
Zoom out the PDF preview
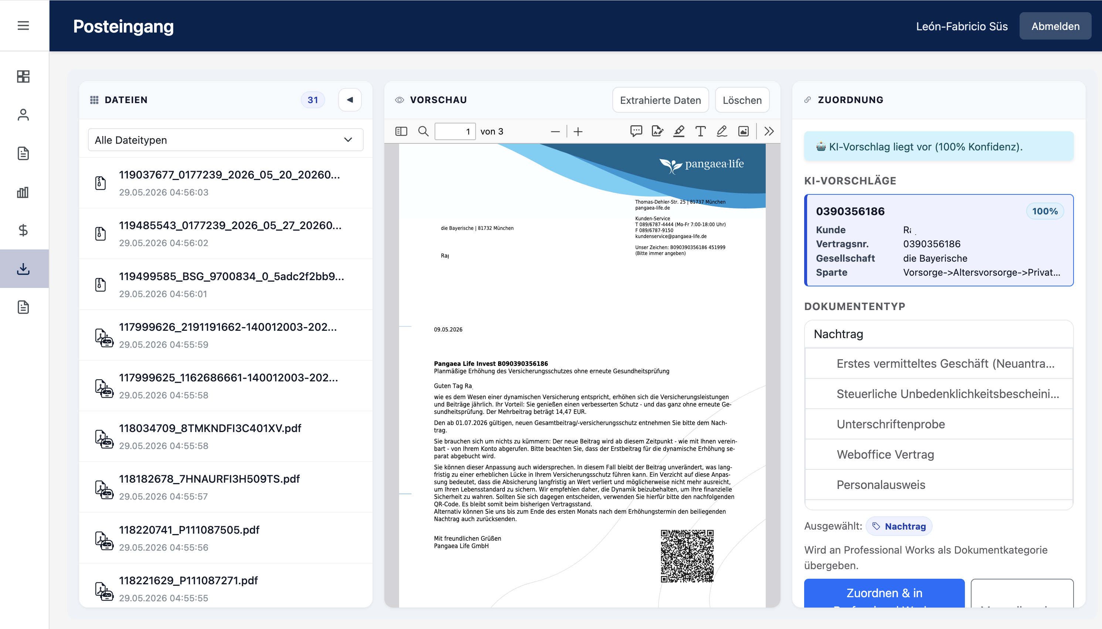[x=555, y=131]
